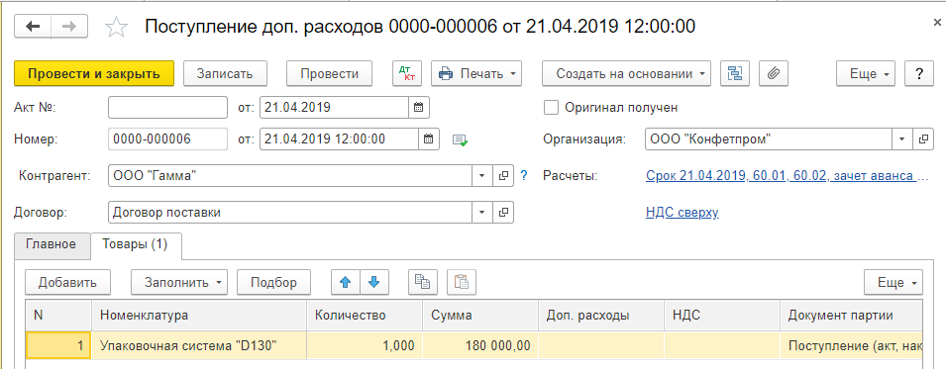Click the Акт № input field
Screen dimensions: 946x369
pos(167,108)
